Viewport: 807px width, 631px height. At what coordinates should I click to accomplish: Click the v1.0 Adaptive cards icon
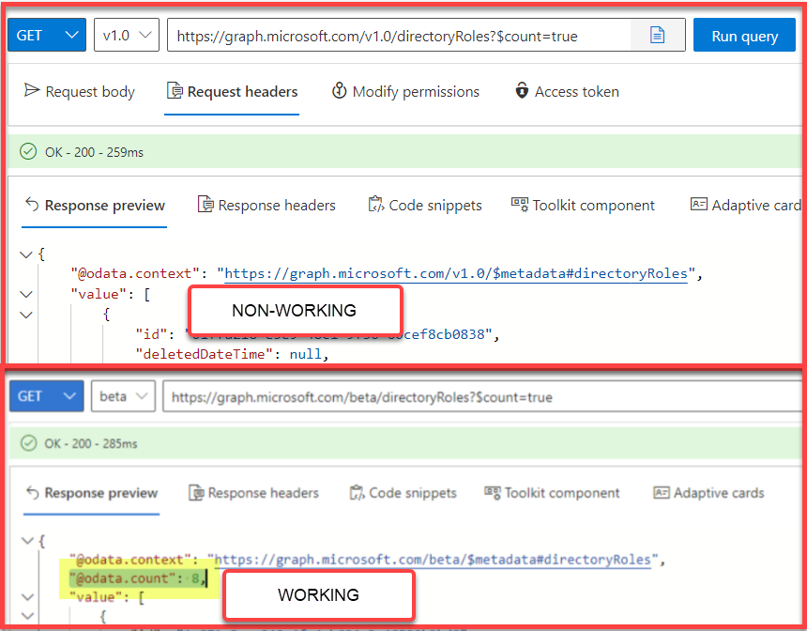click(x=698, y=204)
